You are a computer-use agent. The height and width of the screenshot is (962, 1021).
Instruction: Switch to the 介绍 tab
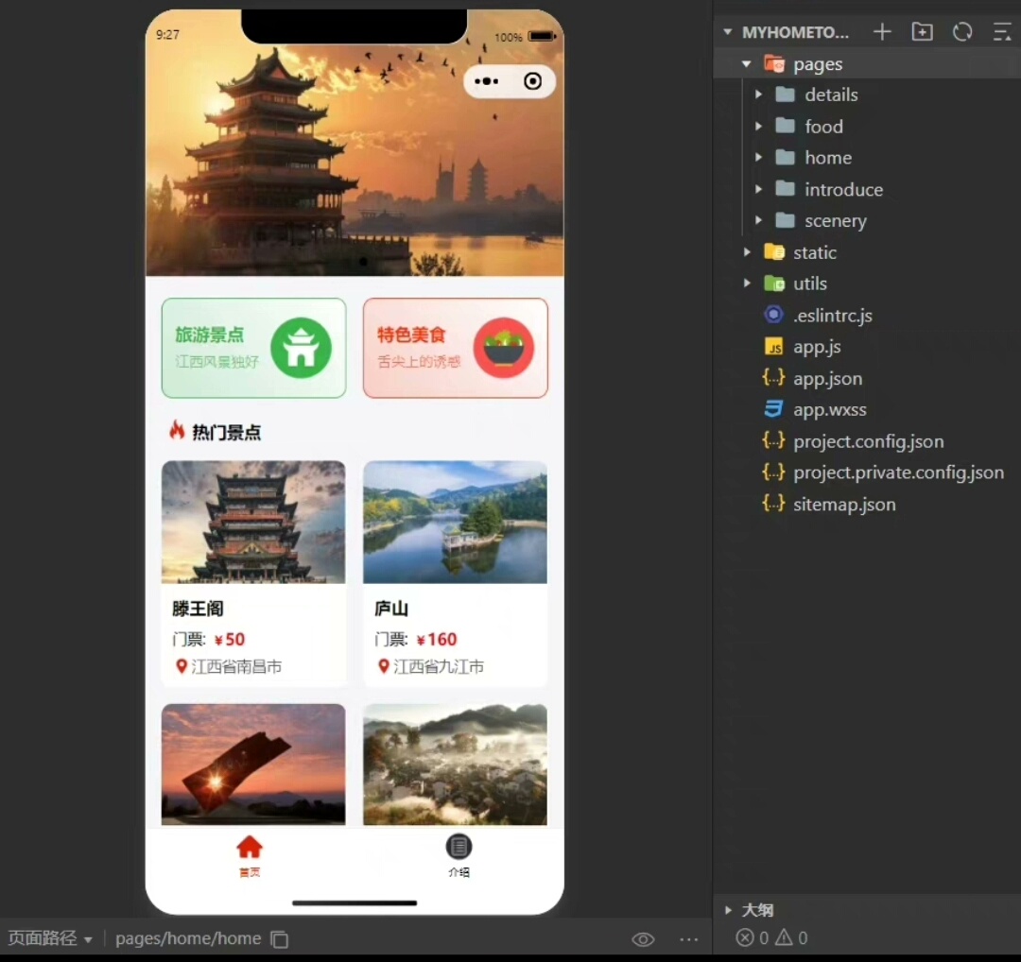click(x=459, y=854)
